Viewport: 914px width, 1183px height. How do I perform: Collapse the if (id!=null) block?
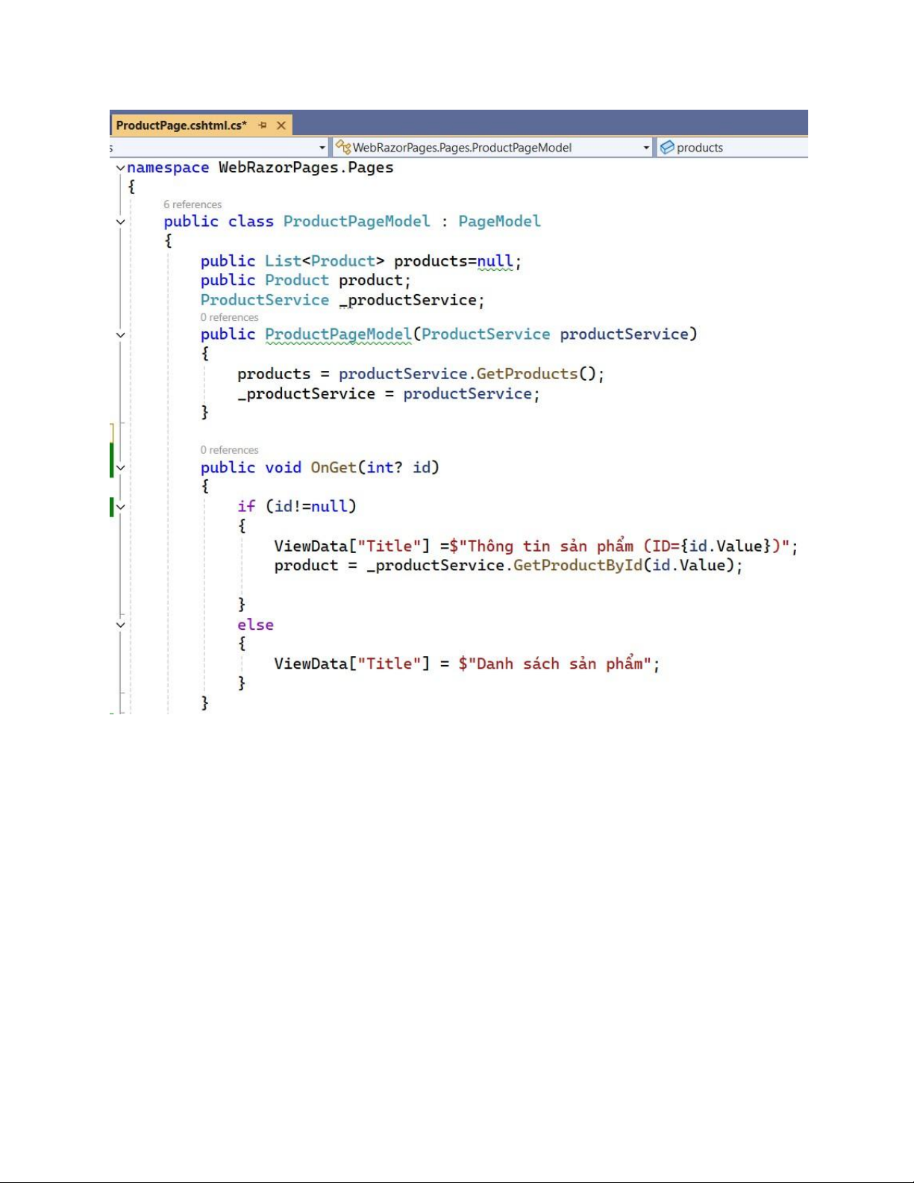pos(120,508)
